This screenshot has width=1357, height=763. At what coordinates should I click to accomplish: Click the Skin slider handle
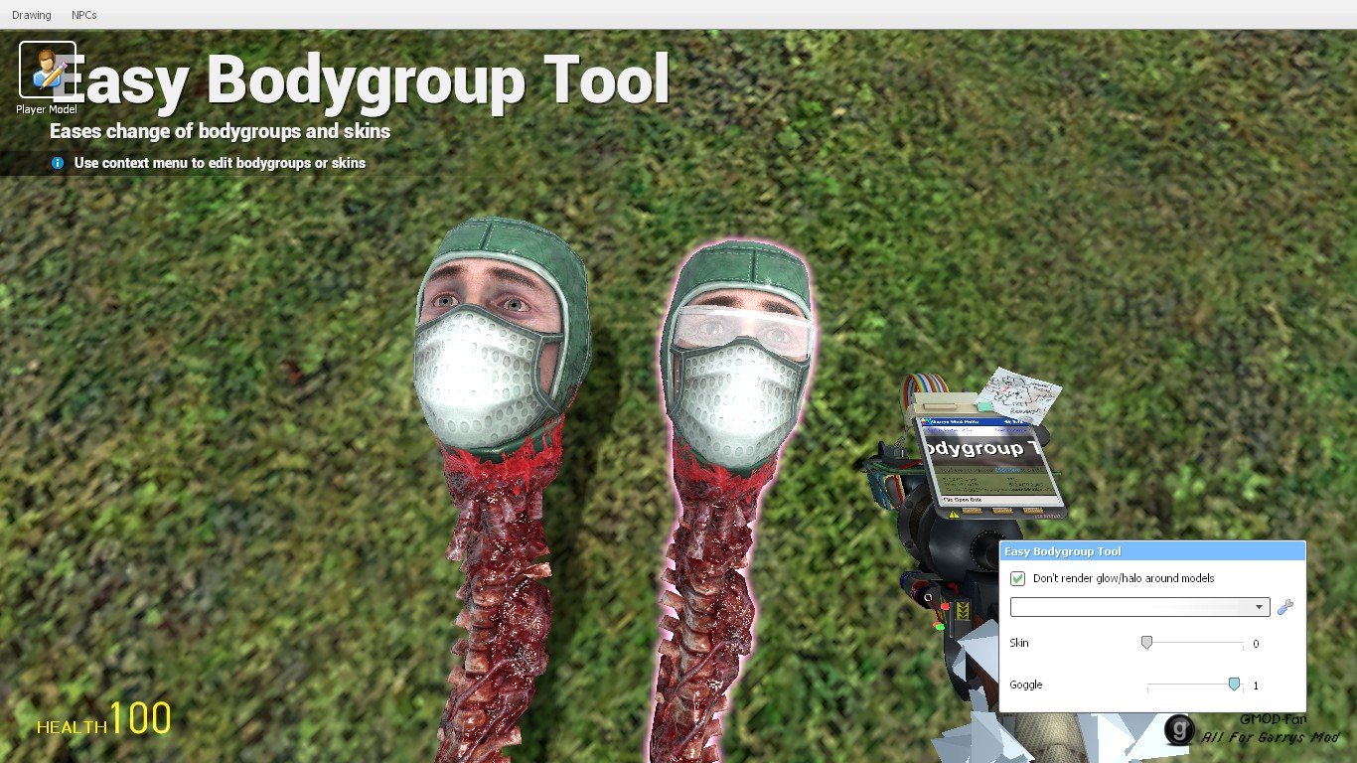(1146, 643)
